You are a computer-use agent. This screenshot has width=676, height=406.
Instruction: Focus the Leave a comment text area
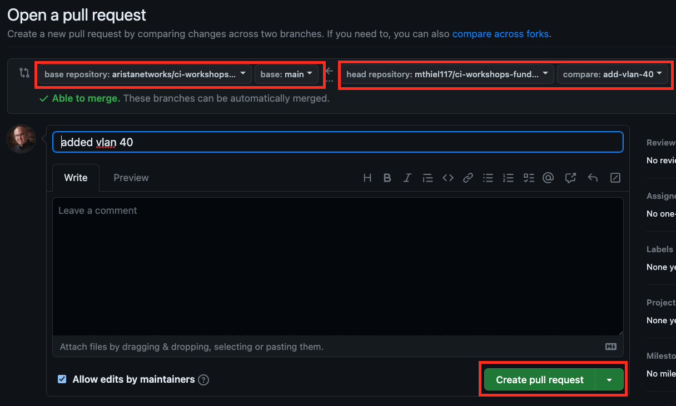[337, 267]
